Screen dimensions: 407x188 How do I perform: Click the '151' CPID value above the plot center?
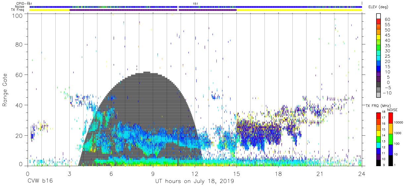click(x=196, y=3)
